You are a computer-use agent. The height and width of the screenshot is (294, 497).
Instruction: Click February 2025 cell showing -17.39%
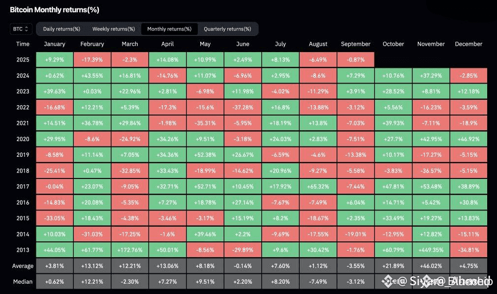tap(92, 59)
